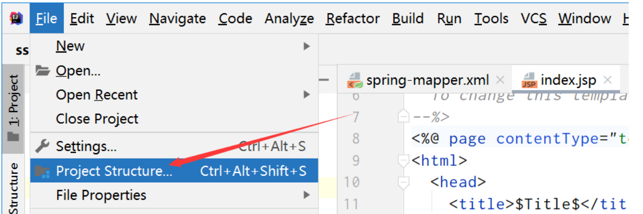Switch to the index.jsp tab

coord(568,80)
